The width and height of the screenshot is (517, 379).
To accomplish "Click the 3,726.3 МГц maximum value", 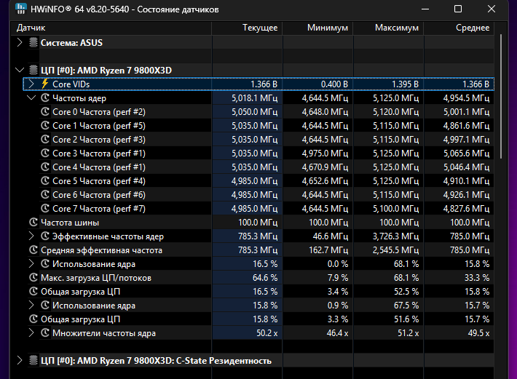I will coord(395,236).
